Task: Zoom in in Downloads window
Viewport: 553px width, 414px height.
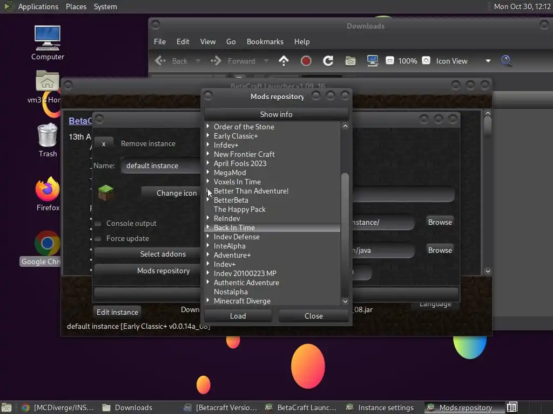Action: tap(426, 60)
